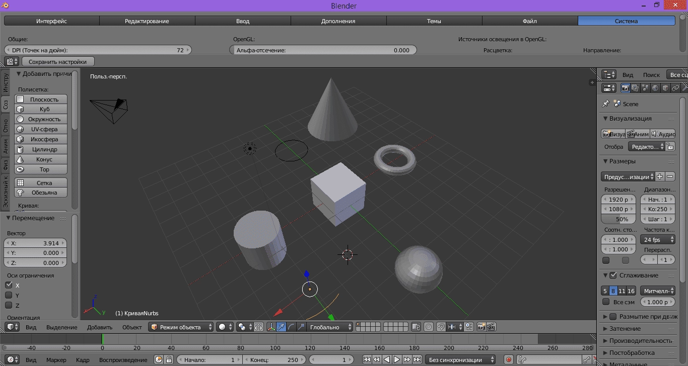The width and height of the screenshot is (688, 366).
Task: Switch to Редактирование preferences tab
Action: (x=147, y=21)
